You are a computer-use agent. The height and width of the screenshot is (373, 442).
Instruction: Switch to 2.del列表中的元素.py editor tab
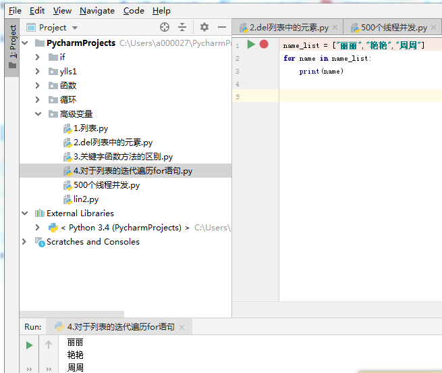(x=289, y=28)
